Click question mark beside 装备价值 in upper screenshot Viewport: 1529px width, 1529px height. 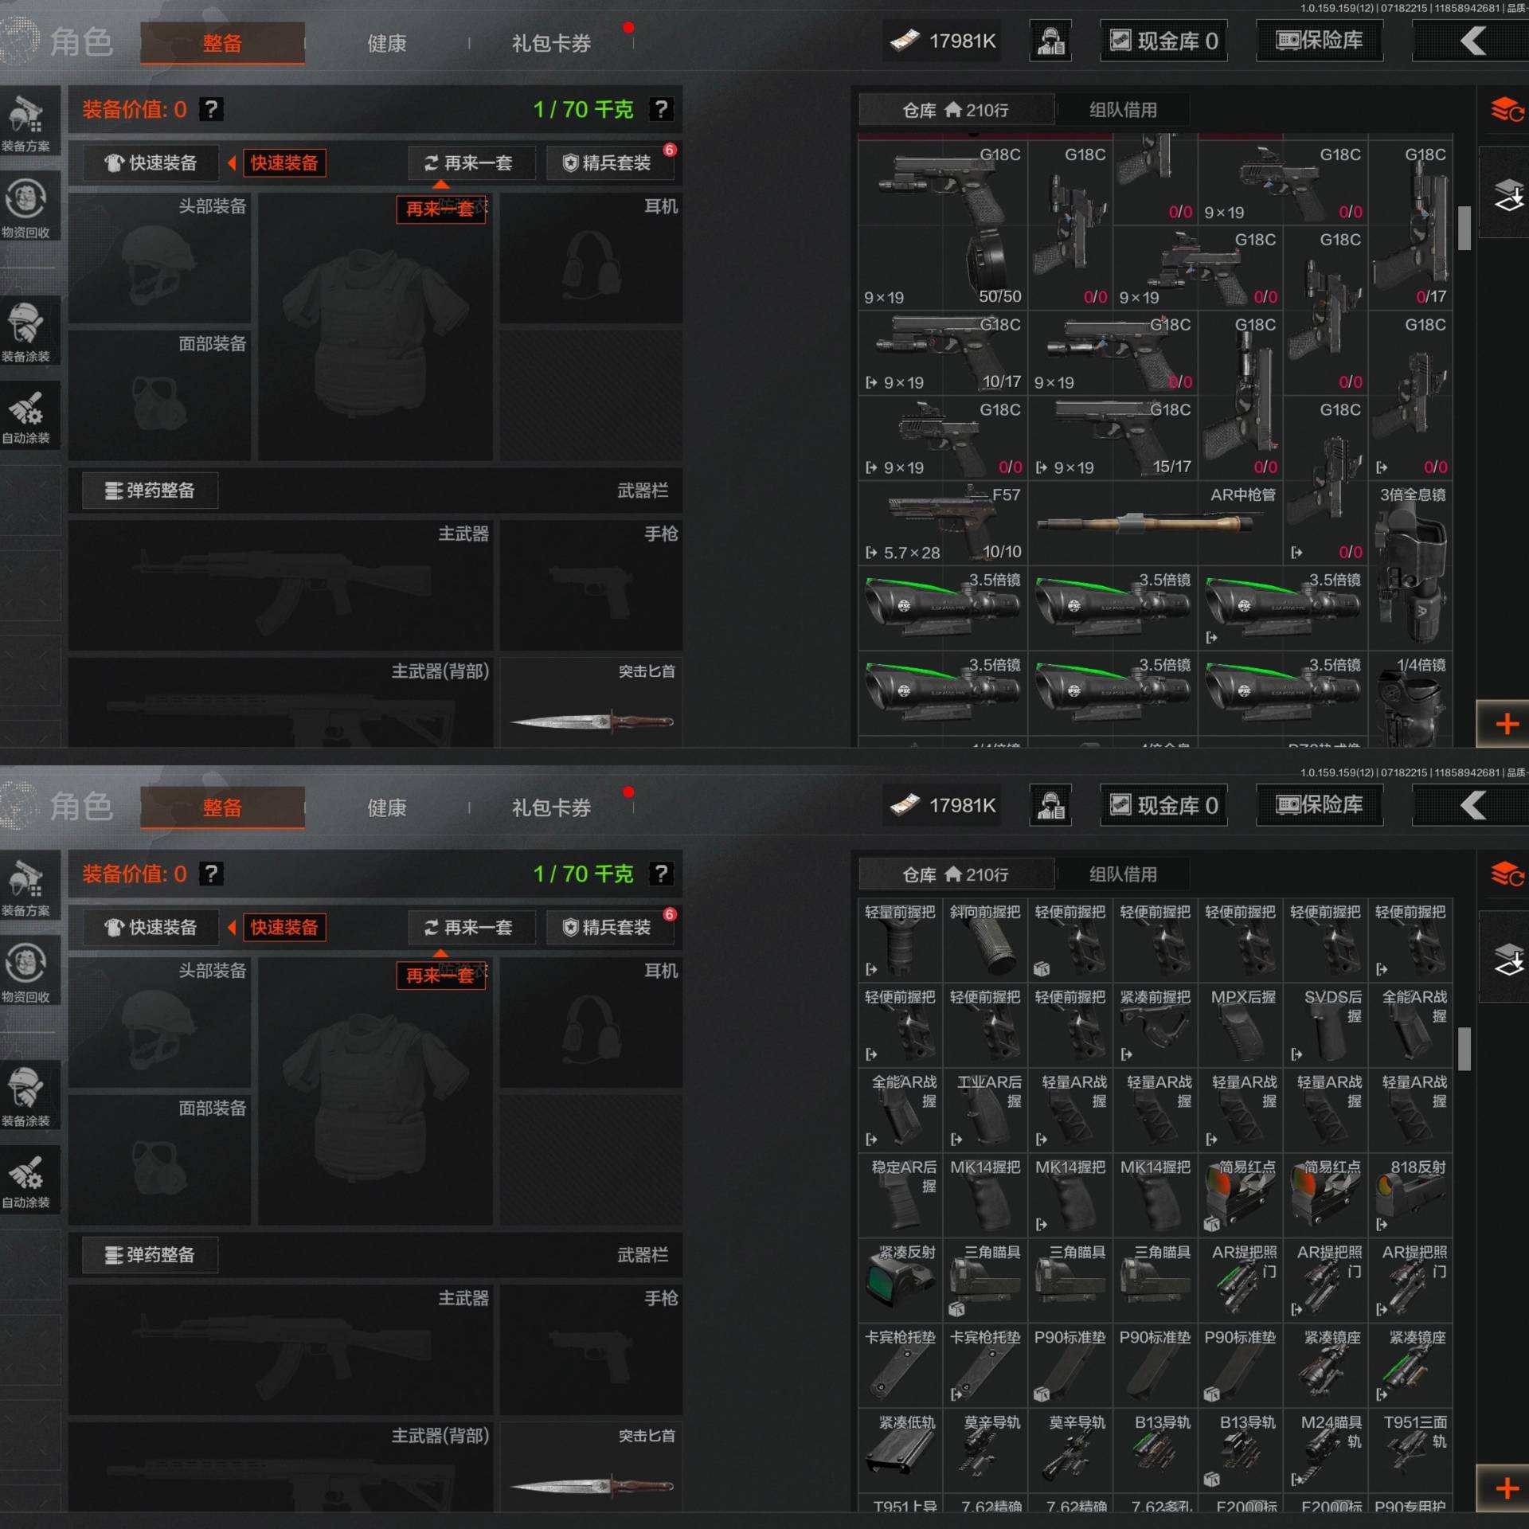(211, 109)
